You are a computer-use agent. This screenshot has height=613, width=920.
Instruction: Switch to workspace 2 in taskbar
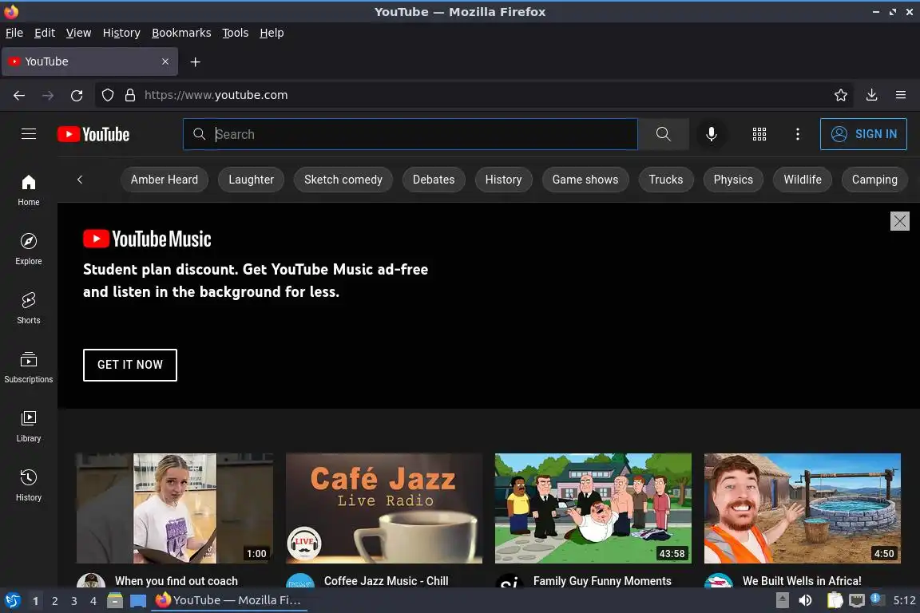(x=54, y=601)
